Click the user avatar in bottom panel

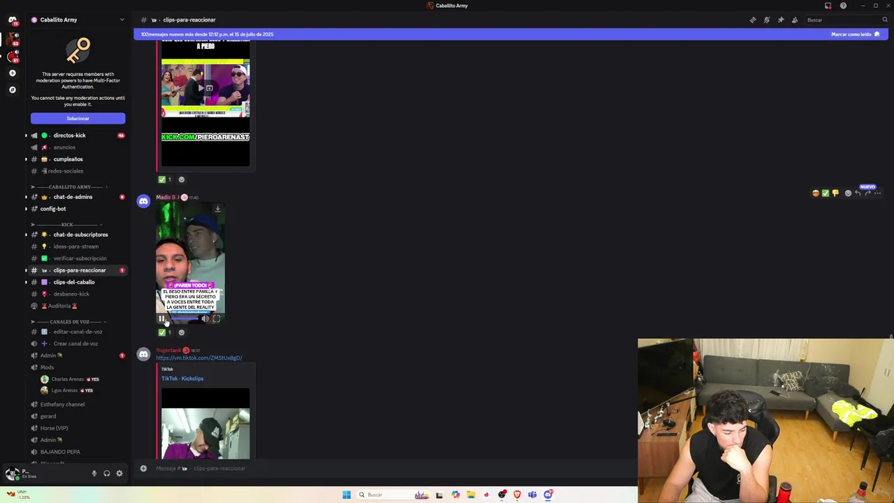pos(11,474)
